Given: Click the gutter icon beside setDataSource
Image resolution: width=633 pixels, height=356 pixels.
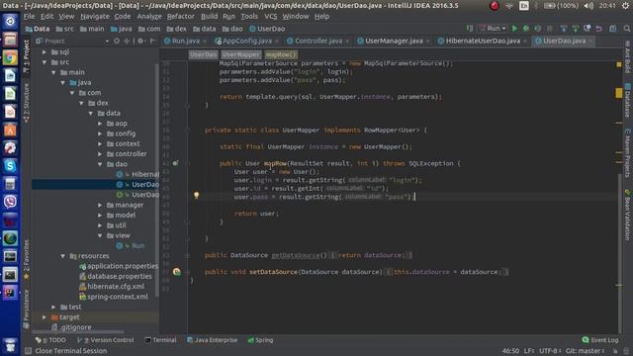Looking at the screenshot, I should click(x=177, y=272).
